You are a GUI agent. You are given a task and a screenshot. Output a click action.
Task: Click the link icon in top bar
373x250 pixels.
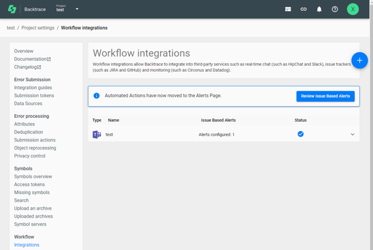[303, 9]
